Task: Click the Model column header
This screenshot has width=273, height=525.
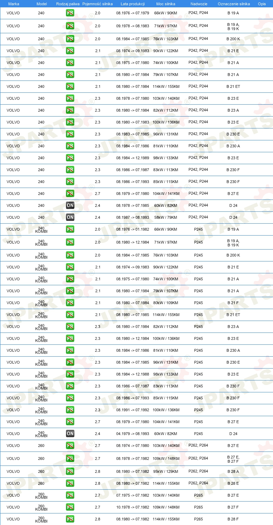Action: tap(42, 3)
